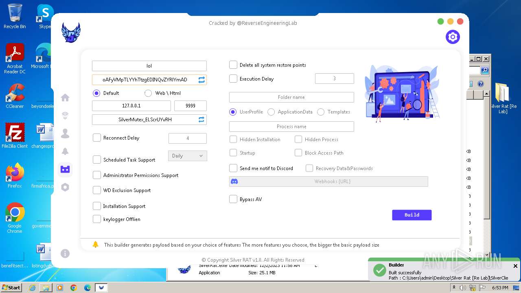Click the Folder name field

[291, 97]
